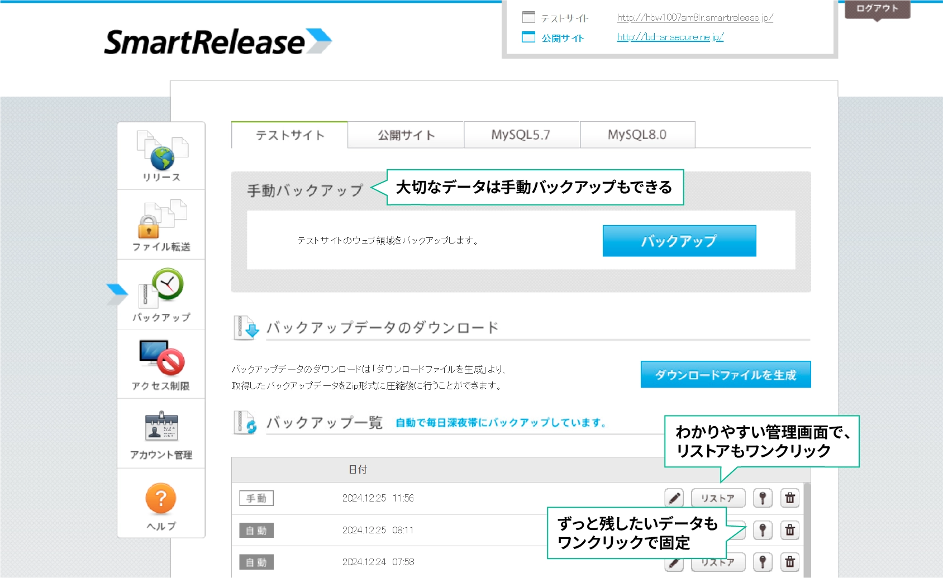Open the アカウント管理 account management section

click(x=161, y=434)
